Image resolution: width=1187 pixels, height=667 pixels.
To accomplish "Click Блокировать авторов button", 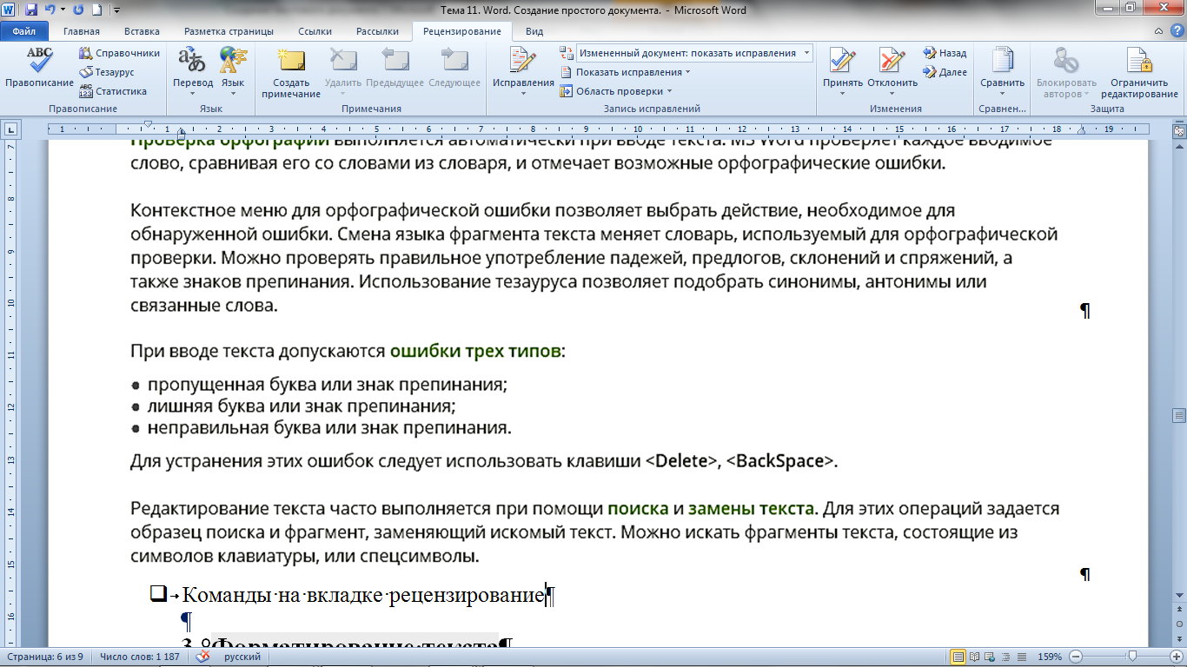I will (x=1066, y=73).
